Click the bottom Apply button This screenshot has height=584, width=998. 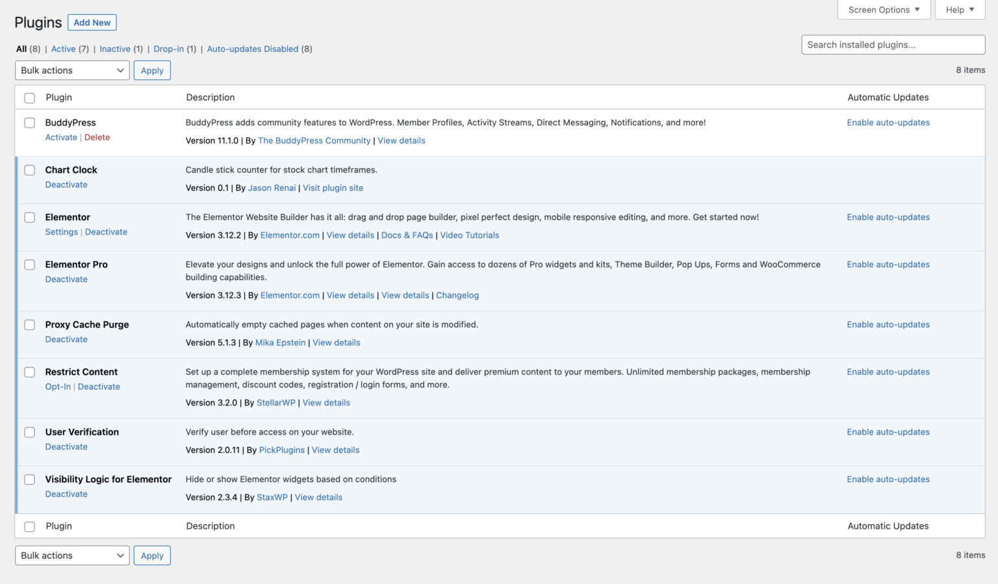point(152,555)
